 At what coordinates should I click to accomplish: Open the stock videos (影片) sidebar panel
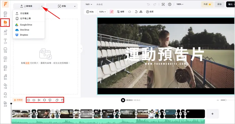pyautogui.click(x=5, y=59)
